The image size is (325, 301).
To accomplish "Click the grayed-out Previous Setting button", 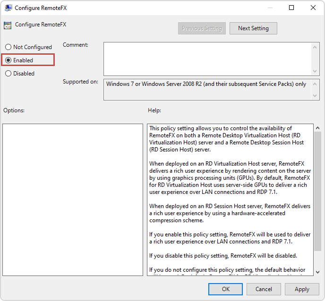I will 202,28.
